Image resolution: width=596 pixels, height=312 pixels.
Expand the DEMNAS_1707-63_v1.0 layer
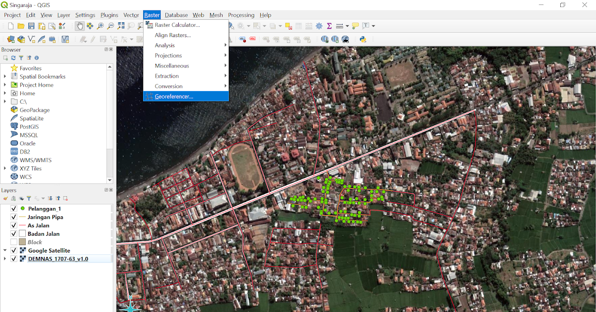[4, 259]
